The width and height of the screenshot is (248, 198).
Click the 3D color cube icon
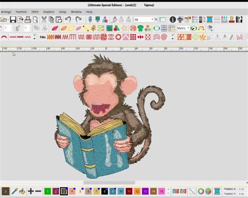coord(208,191)
